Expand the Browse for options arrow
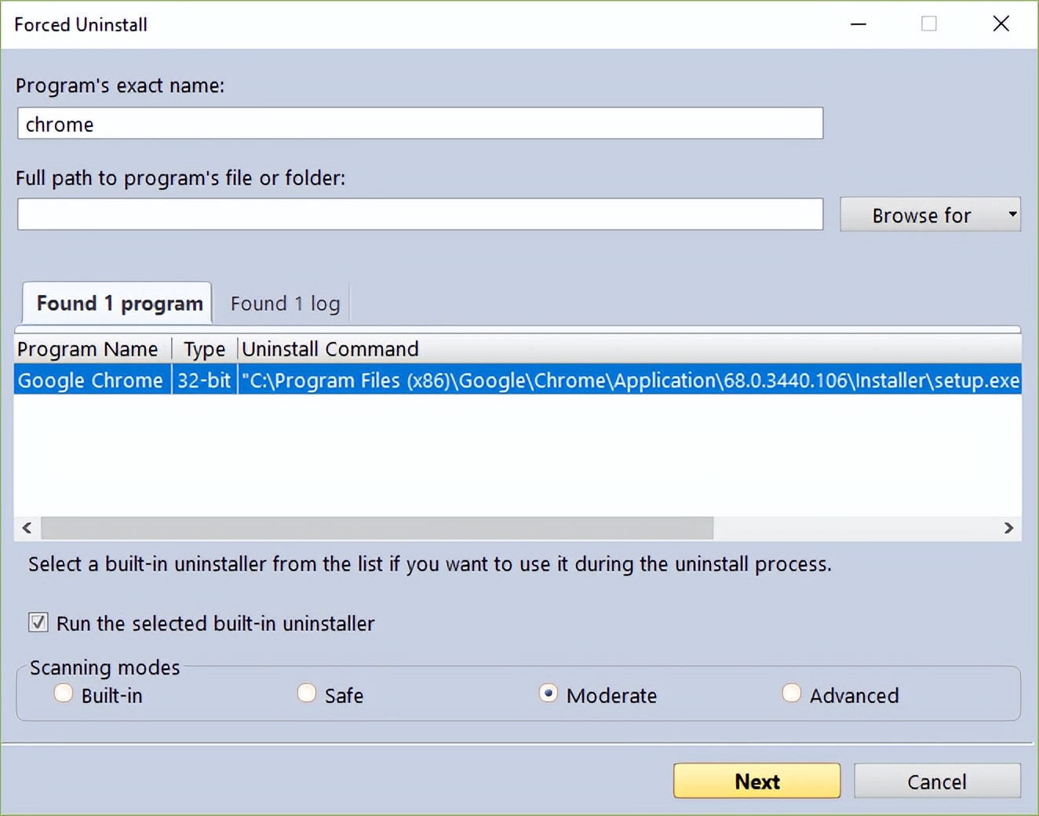 click(1012, 214)
